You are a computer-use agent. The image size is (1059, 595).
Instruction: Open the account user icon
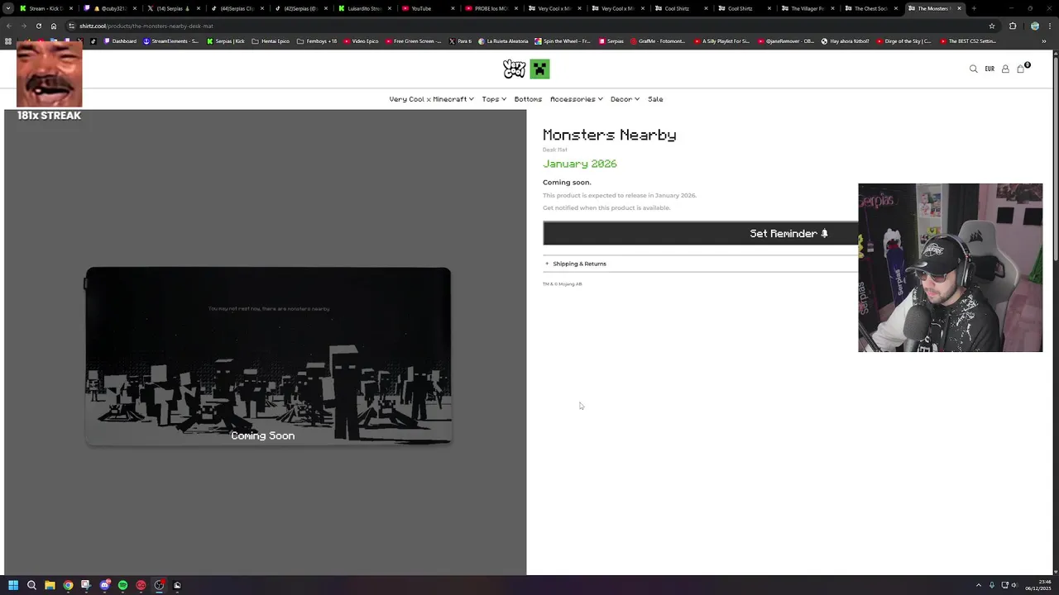(x=1005, y=69)
